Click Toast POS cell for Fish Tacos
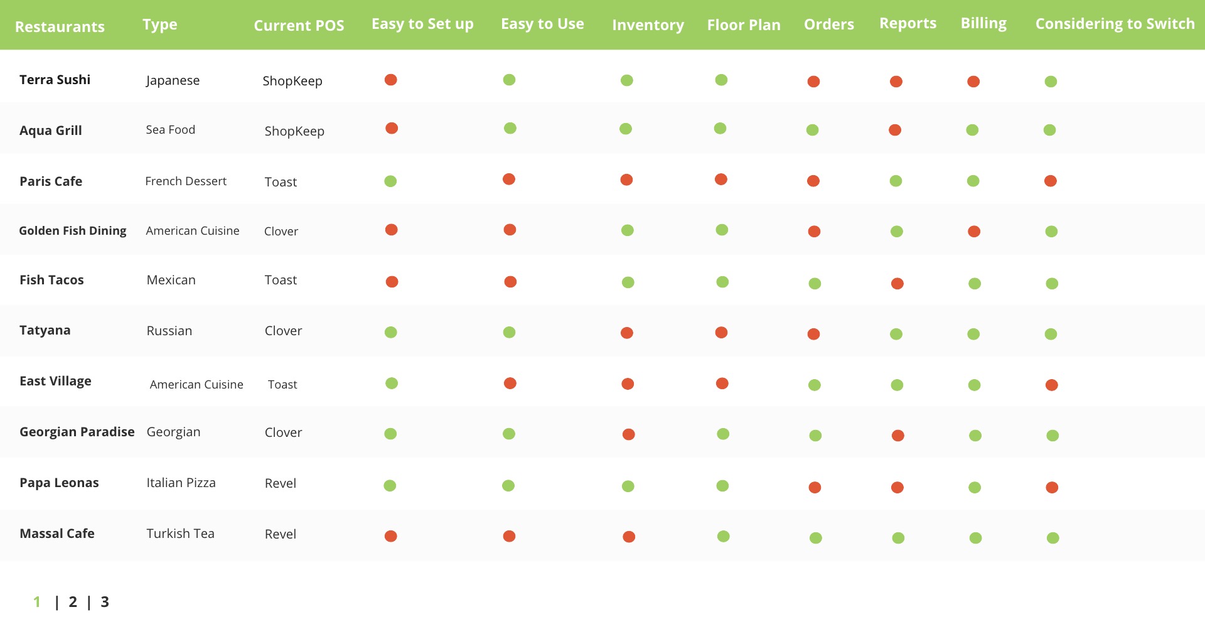Screen dimensions: 1205x639 [x=281, y=280]
